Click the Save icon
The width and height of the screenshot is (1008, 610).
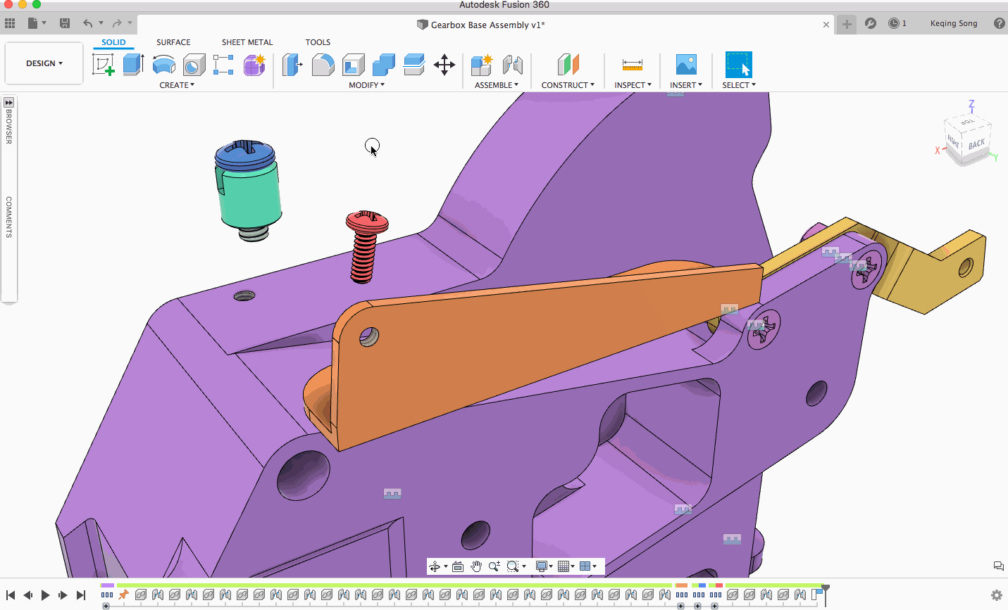point(65,23)
